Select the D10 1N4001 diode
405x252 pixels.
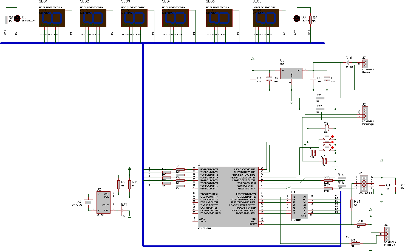click(347, 62)
